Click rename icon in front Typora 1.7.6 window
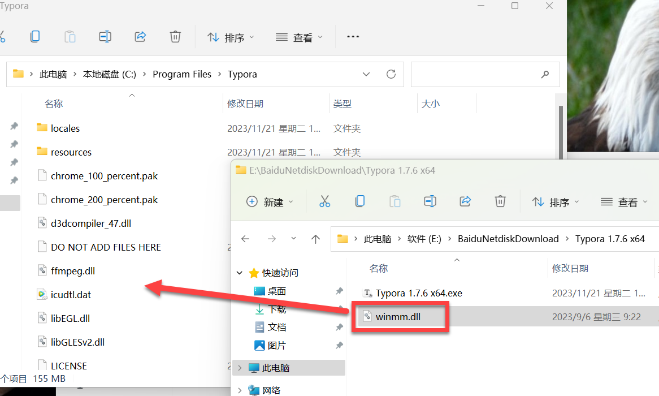The width and height of the screenshot is (659, 396). tap(430, 201)
